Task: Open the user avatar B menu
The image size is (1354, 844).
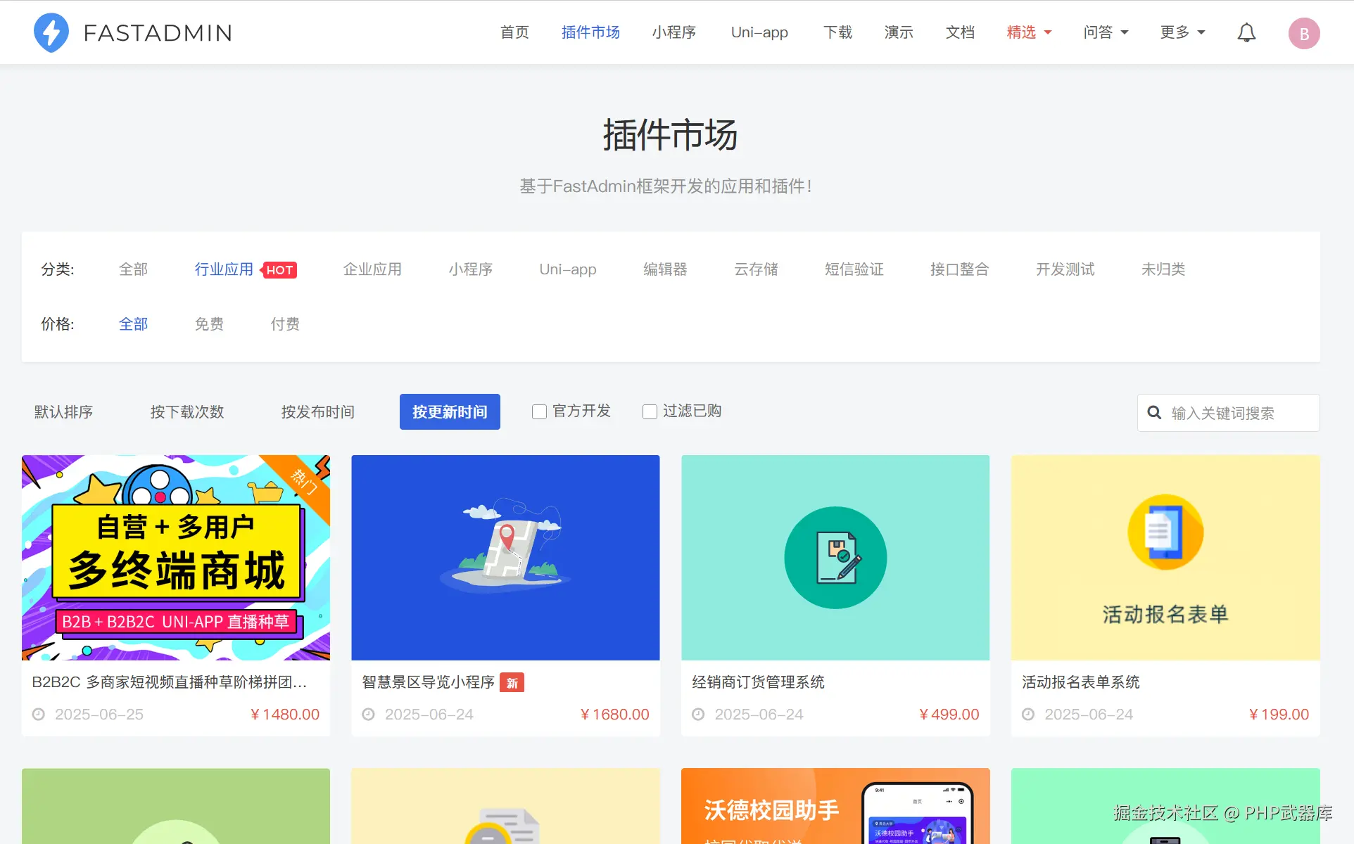Action: pyautogui.click(x=1303, y=33)
